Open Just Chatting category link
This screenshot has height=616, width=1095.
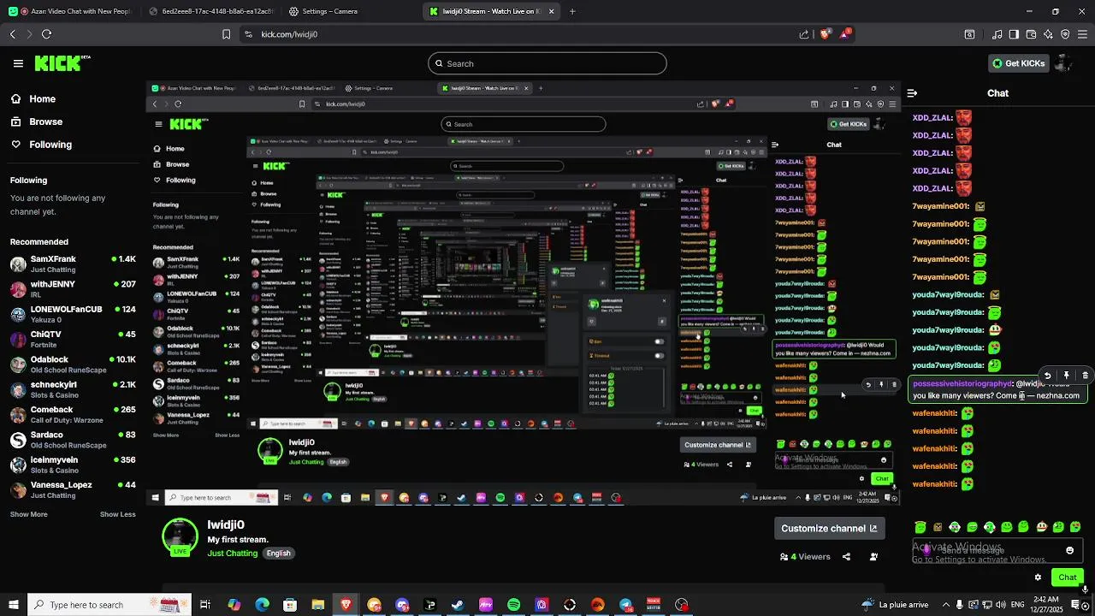(232, 554)
